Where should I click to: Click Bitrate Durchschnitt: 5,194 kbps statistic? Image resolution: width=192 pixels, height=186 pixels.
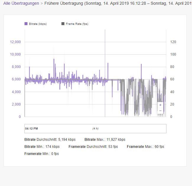[x=50, y=140]
